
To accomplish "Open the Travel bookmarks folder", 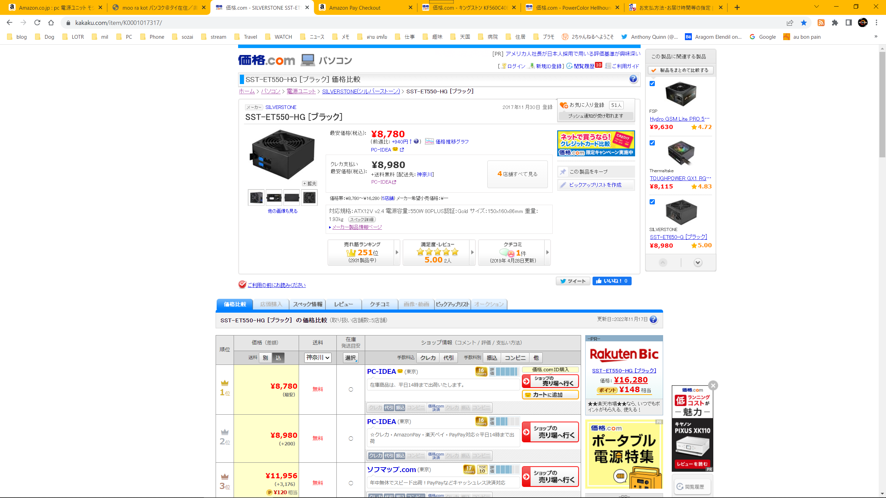I will [x=246, y=37].
